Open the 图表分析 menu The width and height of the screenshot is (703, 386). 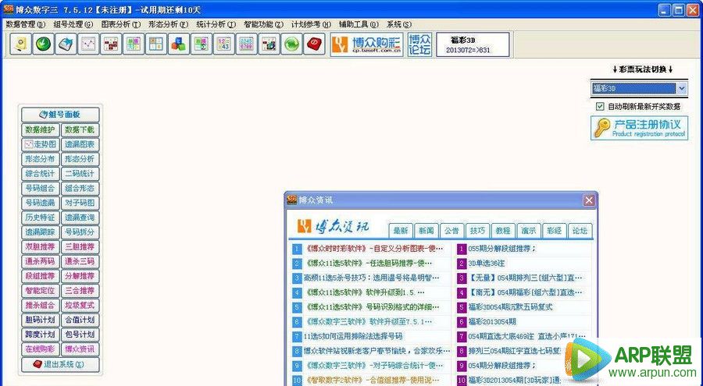pyautogui.click(x=120, y=24)
